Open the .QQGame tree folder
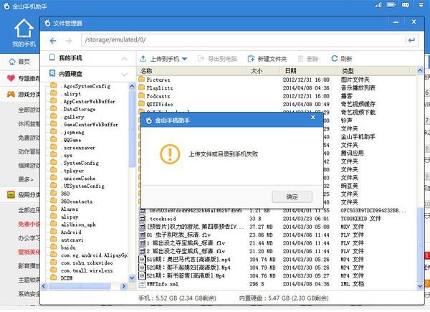The height and width of the screenshot is (312, 430). point(66,140)
